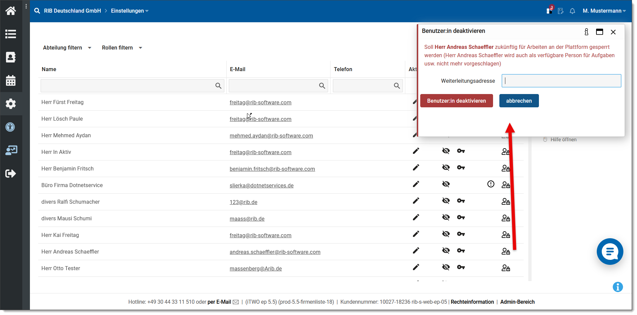Click key icon for Herr Kai Freitag
637x315 pixels.
pos(460,234)
